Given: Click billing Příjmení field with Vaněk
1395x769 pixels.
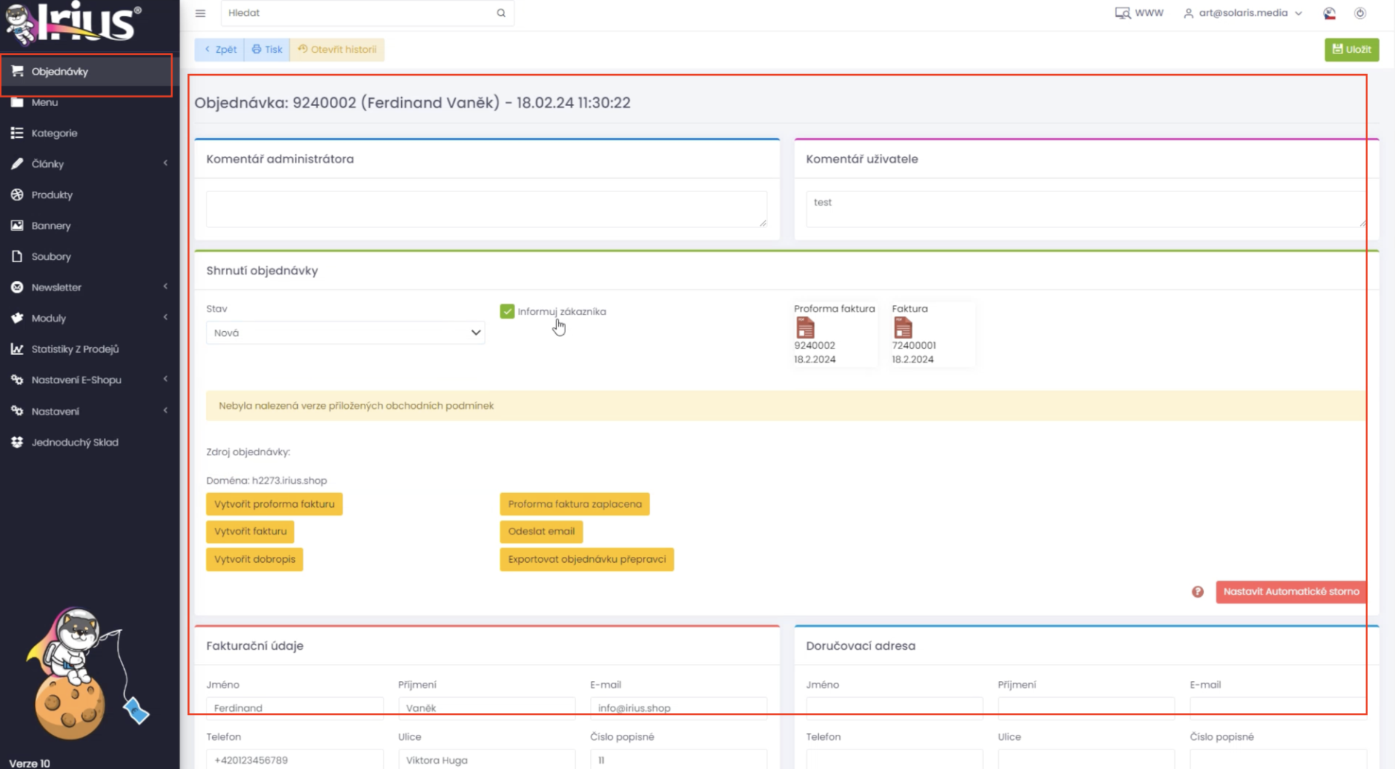Looking at the screenshot, I should click(x=487, y=708).
